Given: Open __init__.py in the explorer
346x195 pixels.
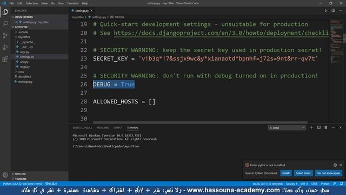Looking at the screenshot, I should point(26,47).
